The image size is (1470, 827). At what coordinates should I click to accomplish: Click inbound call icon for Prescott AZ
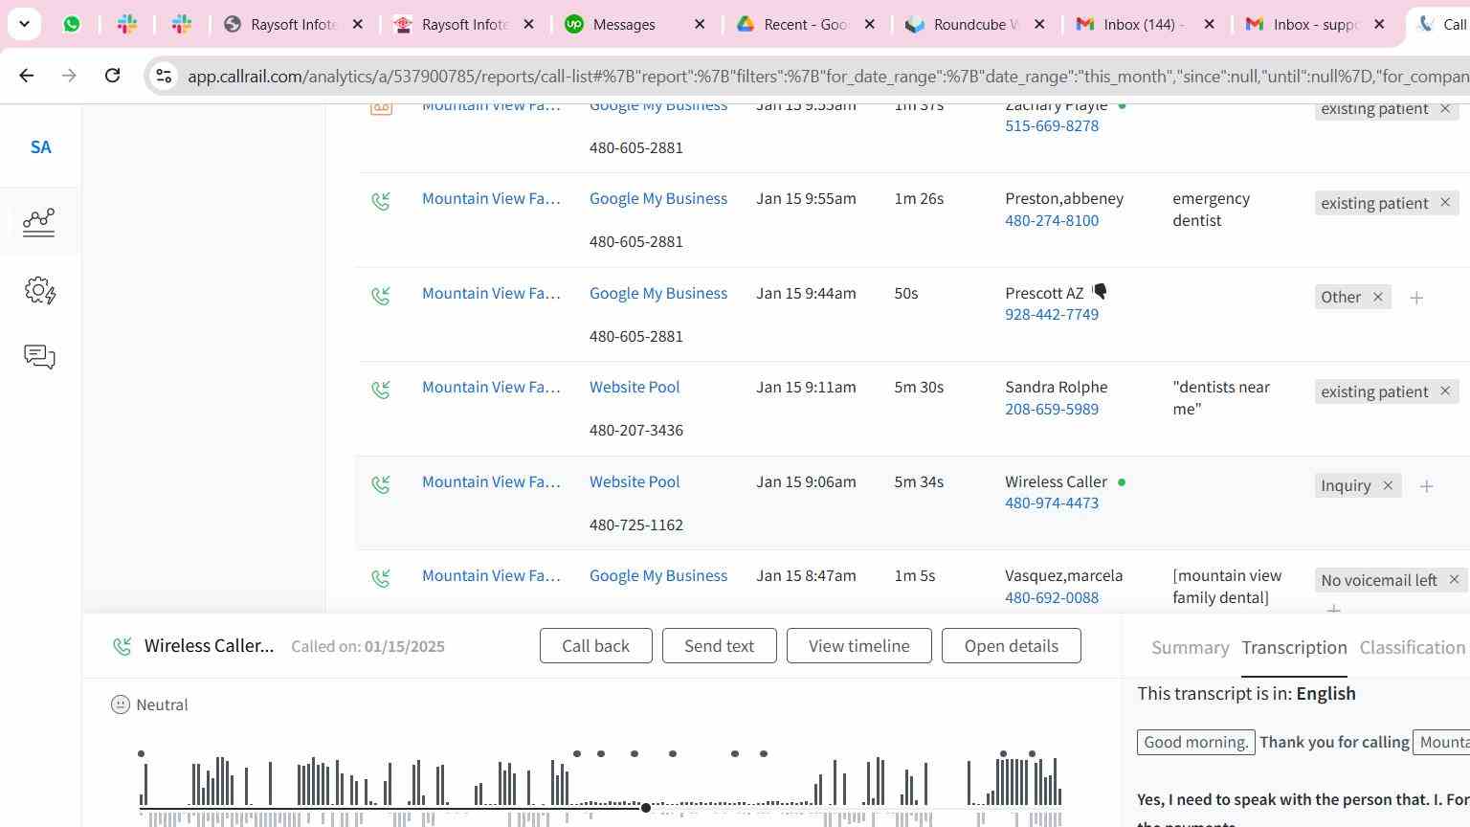point(381,296)
